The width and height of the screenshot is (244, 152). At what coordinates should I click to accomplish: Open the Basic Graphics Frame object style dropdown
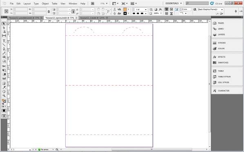click(x=222, y=10)
